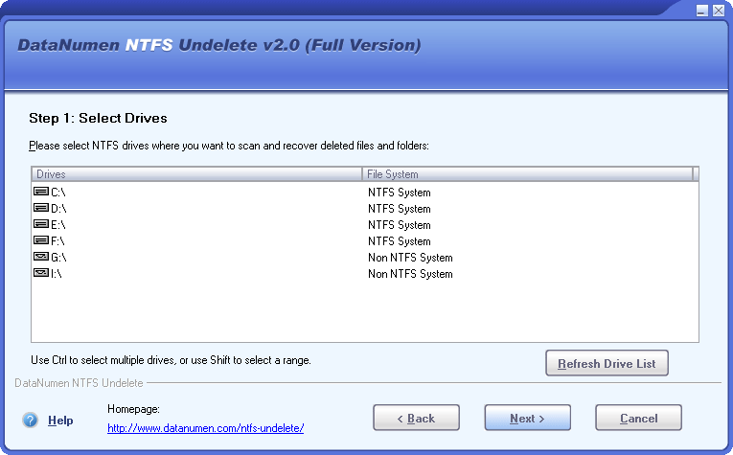Click the blue question mark Help icon
Image resolution: width=733 pixels, height=455 pixels.
[x=31, y=420]
